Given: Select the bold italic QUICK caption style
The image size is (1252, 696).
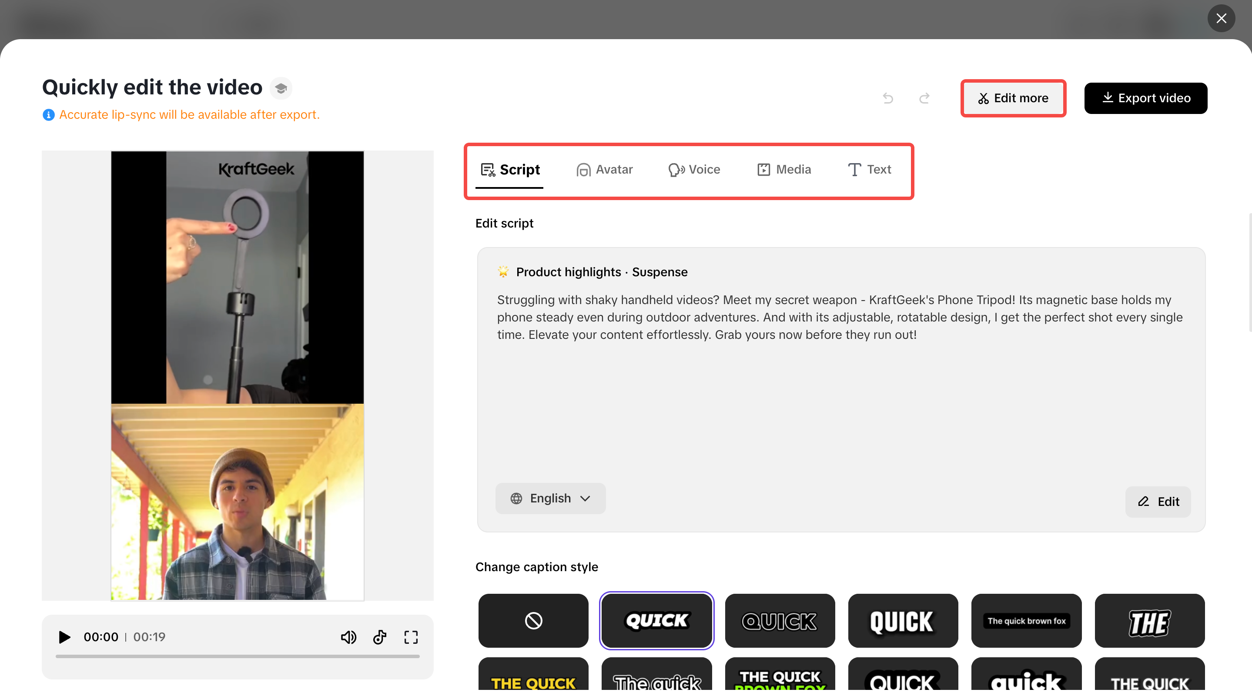Looking at the screenshot, I should coord(656,621).
